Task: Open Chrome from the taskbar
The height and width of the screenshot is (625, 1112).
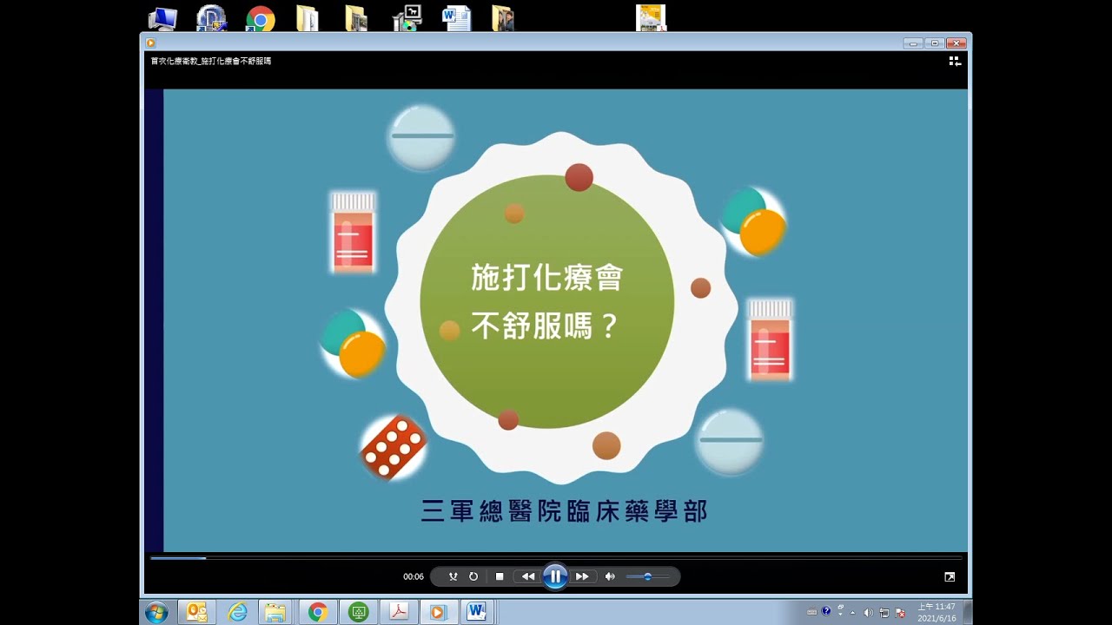Action: click(x=318, y=612)
